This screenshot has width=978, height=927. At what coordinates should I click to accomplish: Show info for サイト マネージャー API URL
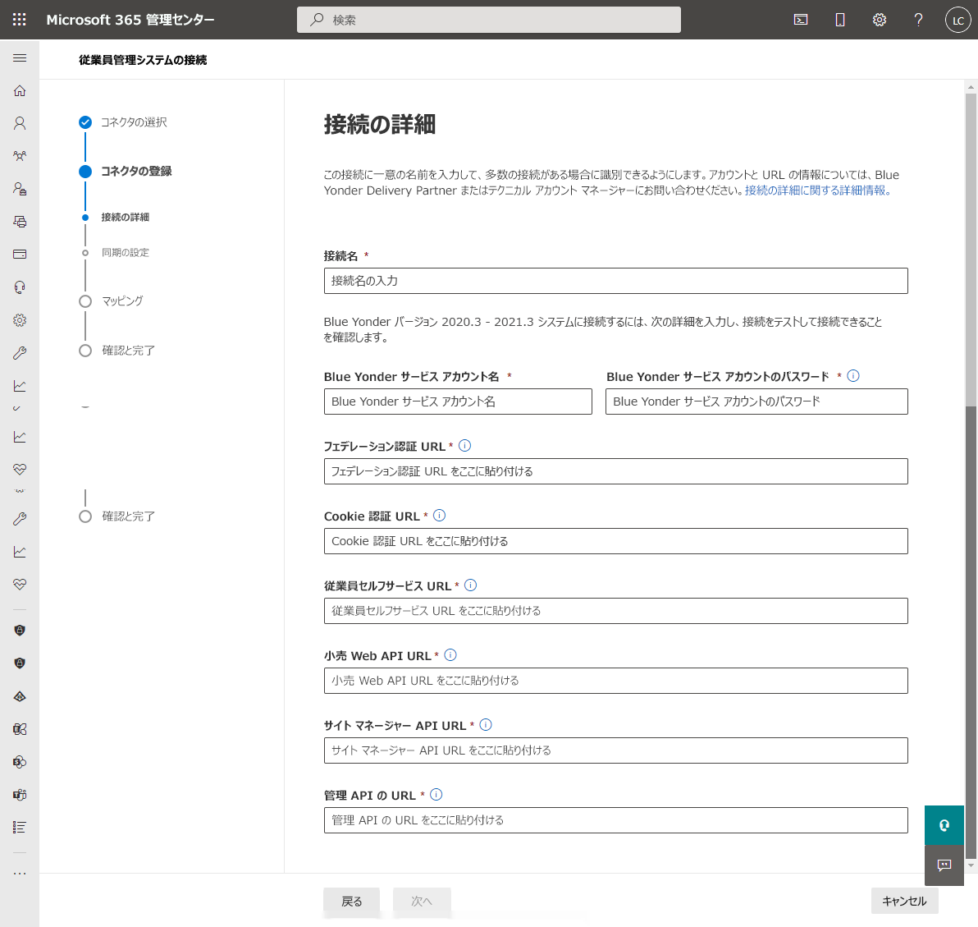485,725
